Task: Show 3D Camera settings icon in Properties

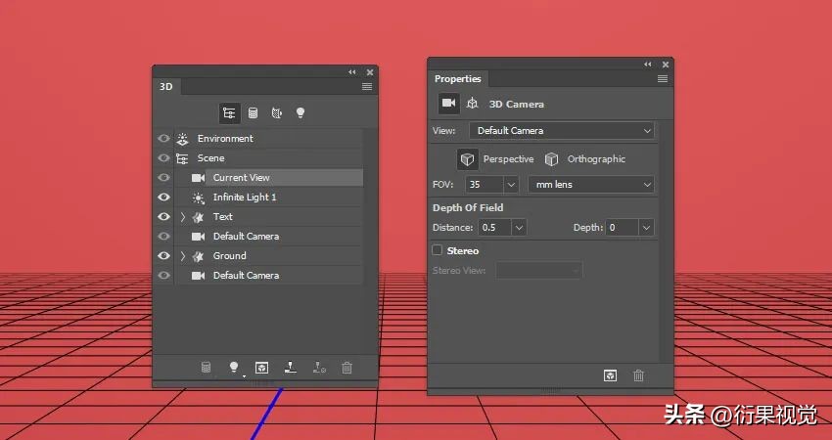Action: coord(449,104)
